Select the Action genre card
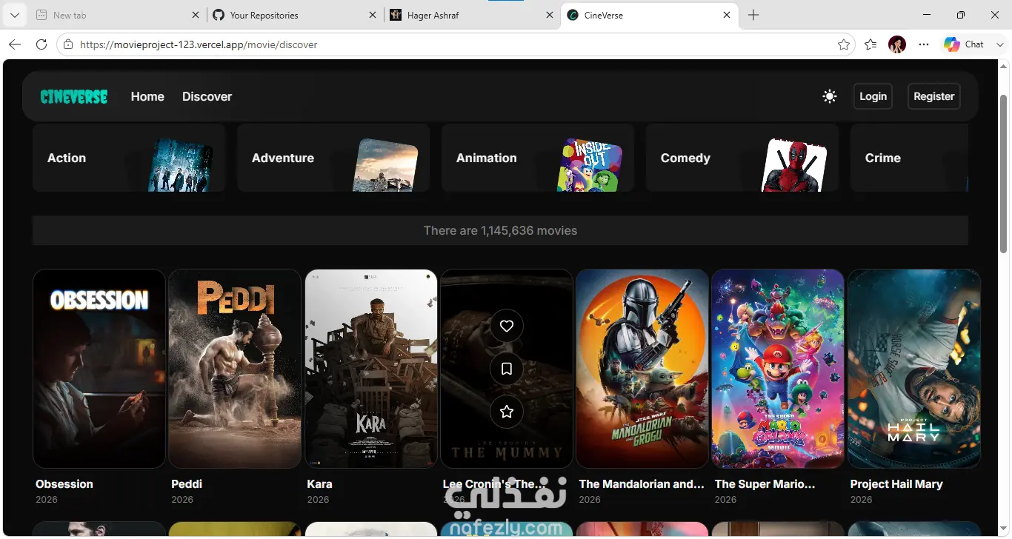The height and width of the screenshot is (539, 1012). point(129,158)
